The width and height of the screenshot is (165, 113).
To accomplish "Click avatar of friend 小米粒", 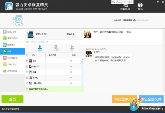I will click(30, 78).
